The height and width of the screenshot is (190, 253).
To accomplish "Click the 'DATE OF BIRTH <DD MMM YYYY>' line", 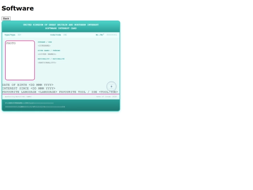I will [x=28, y=85].
